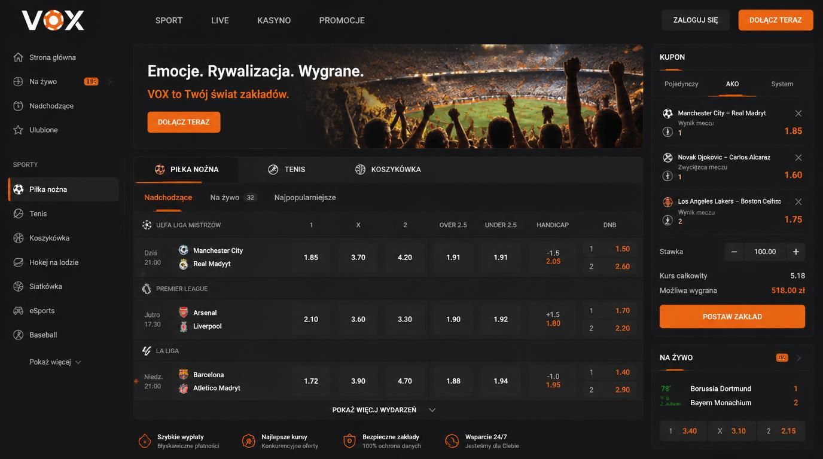The height and width of the screenshot is (459, 823).
Task: Remove Lakers – Boston Celtics bet from coupon
Action: 798,202
